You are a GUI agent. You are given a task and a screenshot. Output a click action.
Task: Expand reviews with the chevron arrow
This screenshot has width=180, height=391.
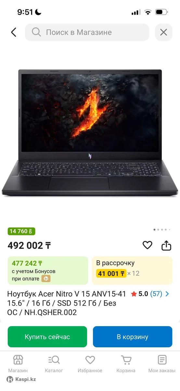click(167, 294)
